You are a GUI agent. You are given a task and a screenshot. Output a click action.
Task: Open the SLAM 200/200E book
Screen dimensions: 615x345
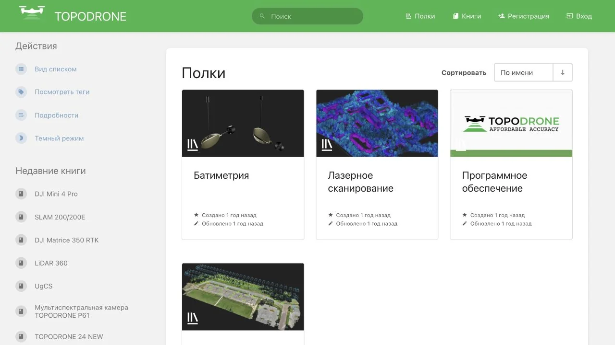click(60, 217)
